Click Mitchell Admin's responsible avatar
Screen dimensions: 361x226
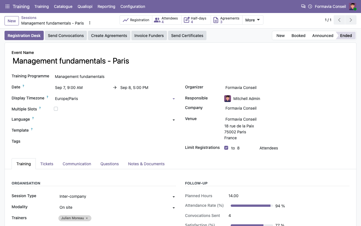(x=228, y=99)
